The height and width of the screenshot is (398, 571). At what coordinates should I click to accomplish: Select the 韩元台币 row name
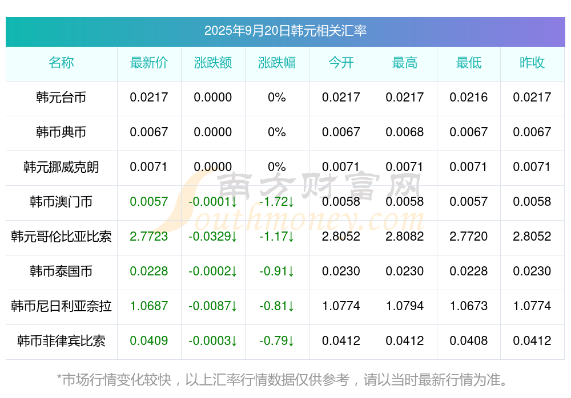point(61,98)
